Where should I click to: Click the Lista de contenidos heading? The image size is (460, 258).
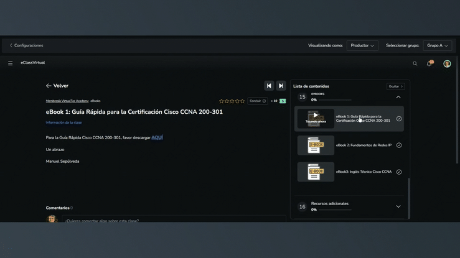311,86
